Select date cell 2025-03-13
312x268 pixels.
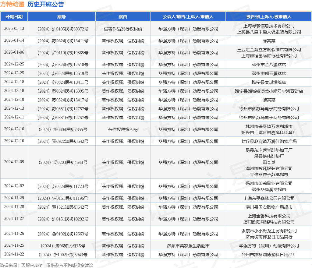click(x=14, y=28)
